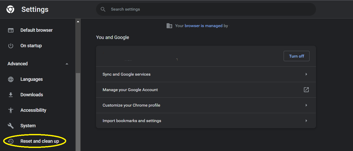Viewport: 353px width, 151px height.
Task: Click the Downloads arrow icon
Action: click(x=11, y=95)
